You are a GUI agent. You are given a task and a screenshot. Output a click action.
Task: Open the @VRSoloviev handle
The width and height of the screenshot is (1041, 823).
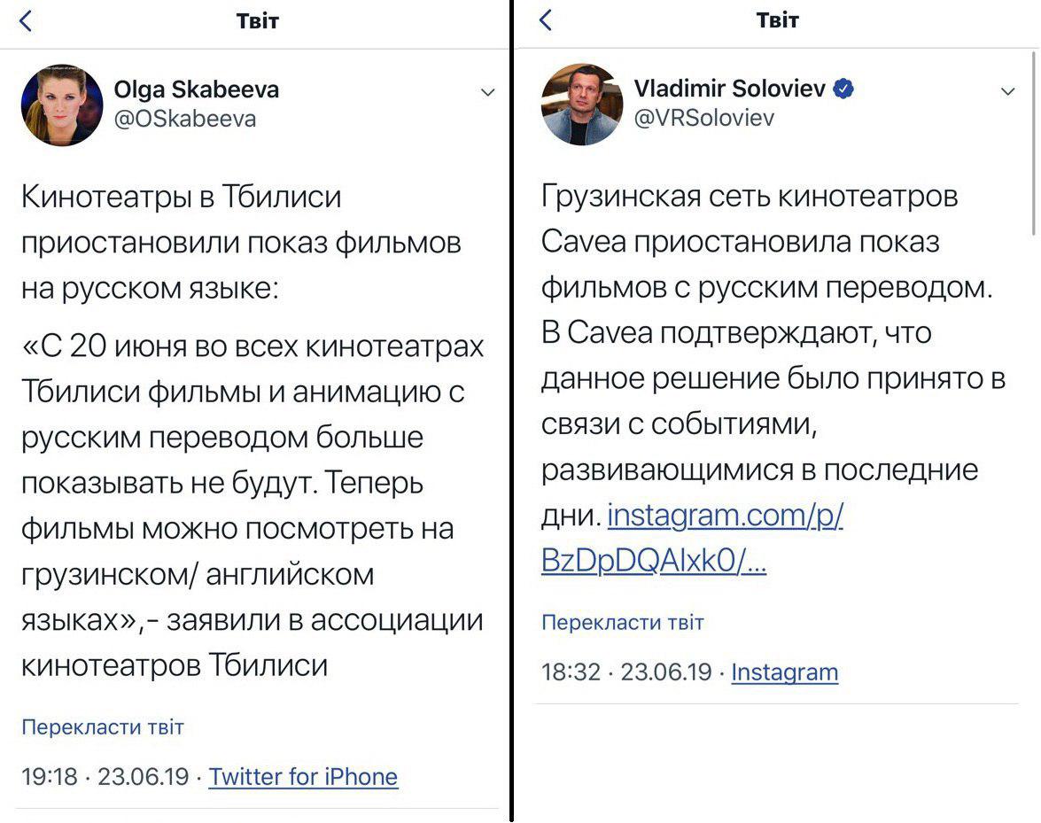pos(704,118)
